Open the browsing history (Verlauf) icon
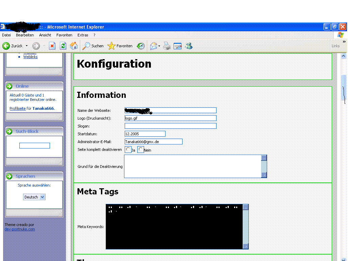 pyautogui.click(x=141, y=46)
